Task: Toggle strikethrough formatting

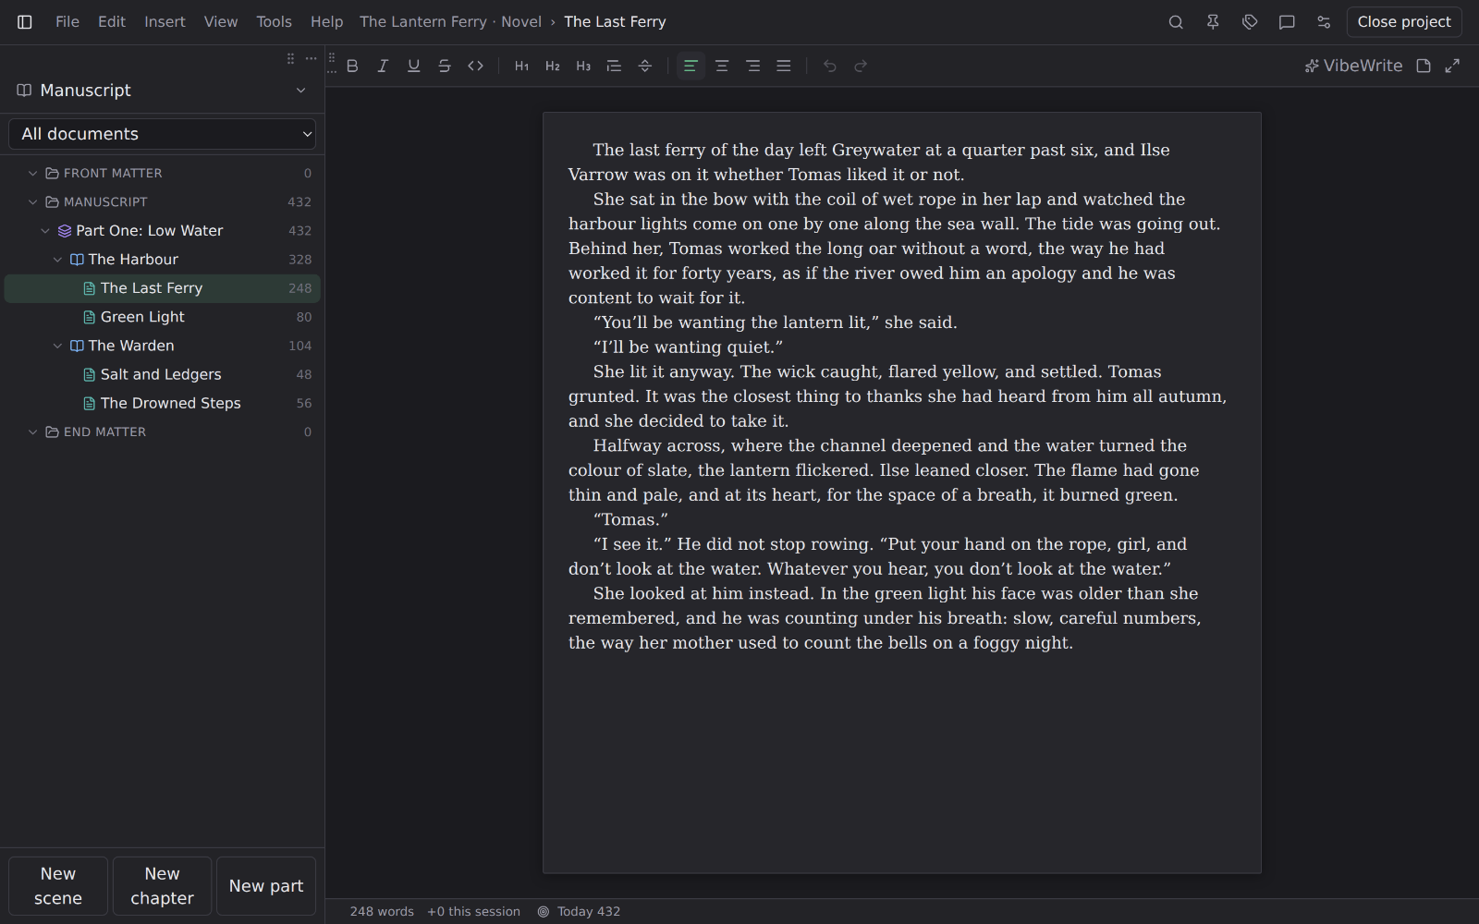Action: click(x=445, y=66)
